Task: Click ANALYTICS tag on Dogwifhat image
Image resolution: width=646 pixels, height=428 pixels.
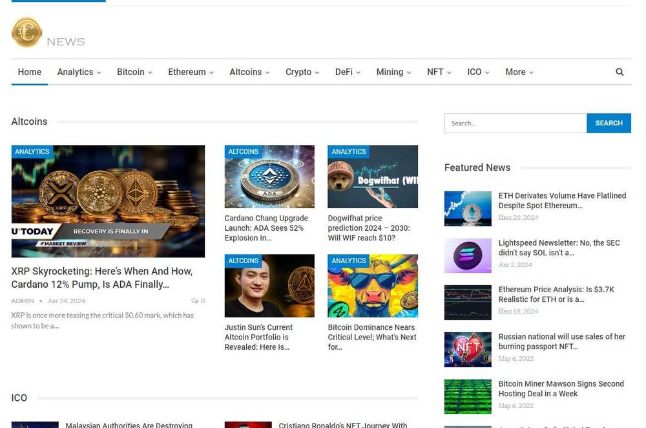Action: [349, 151]
